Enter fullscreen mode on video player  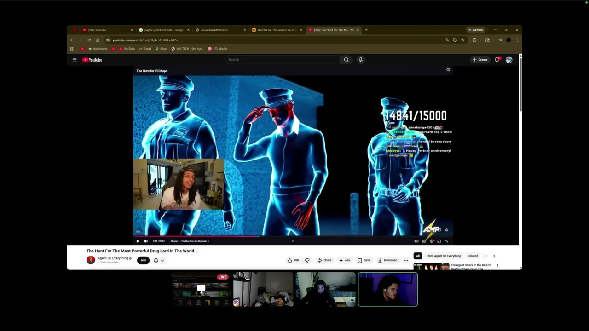point(446,241)
